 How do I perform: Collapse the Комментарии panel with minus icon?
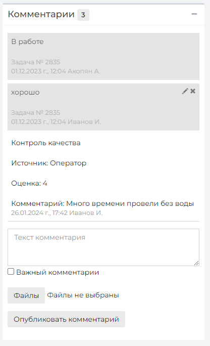click(194, 14)
